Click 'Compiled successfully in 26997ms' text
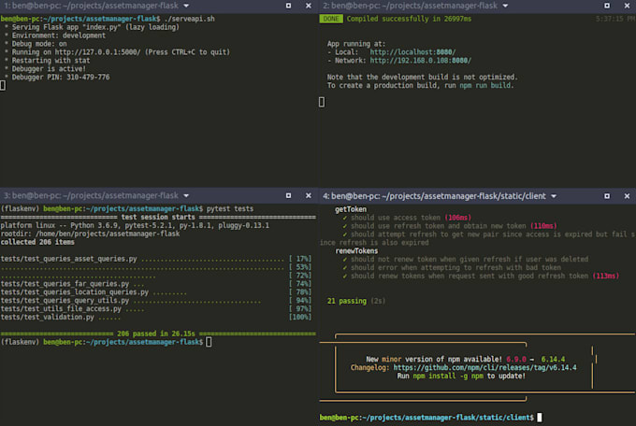Screen dimensions: 636x426 click(409, 19)
